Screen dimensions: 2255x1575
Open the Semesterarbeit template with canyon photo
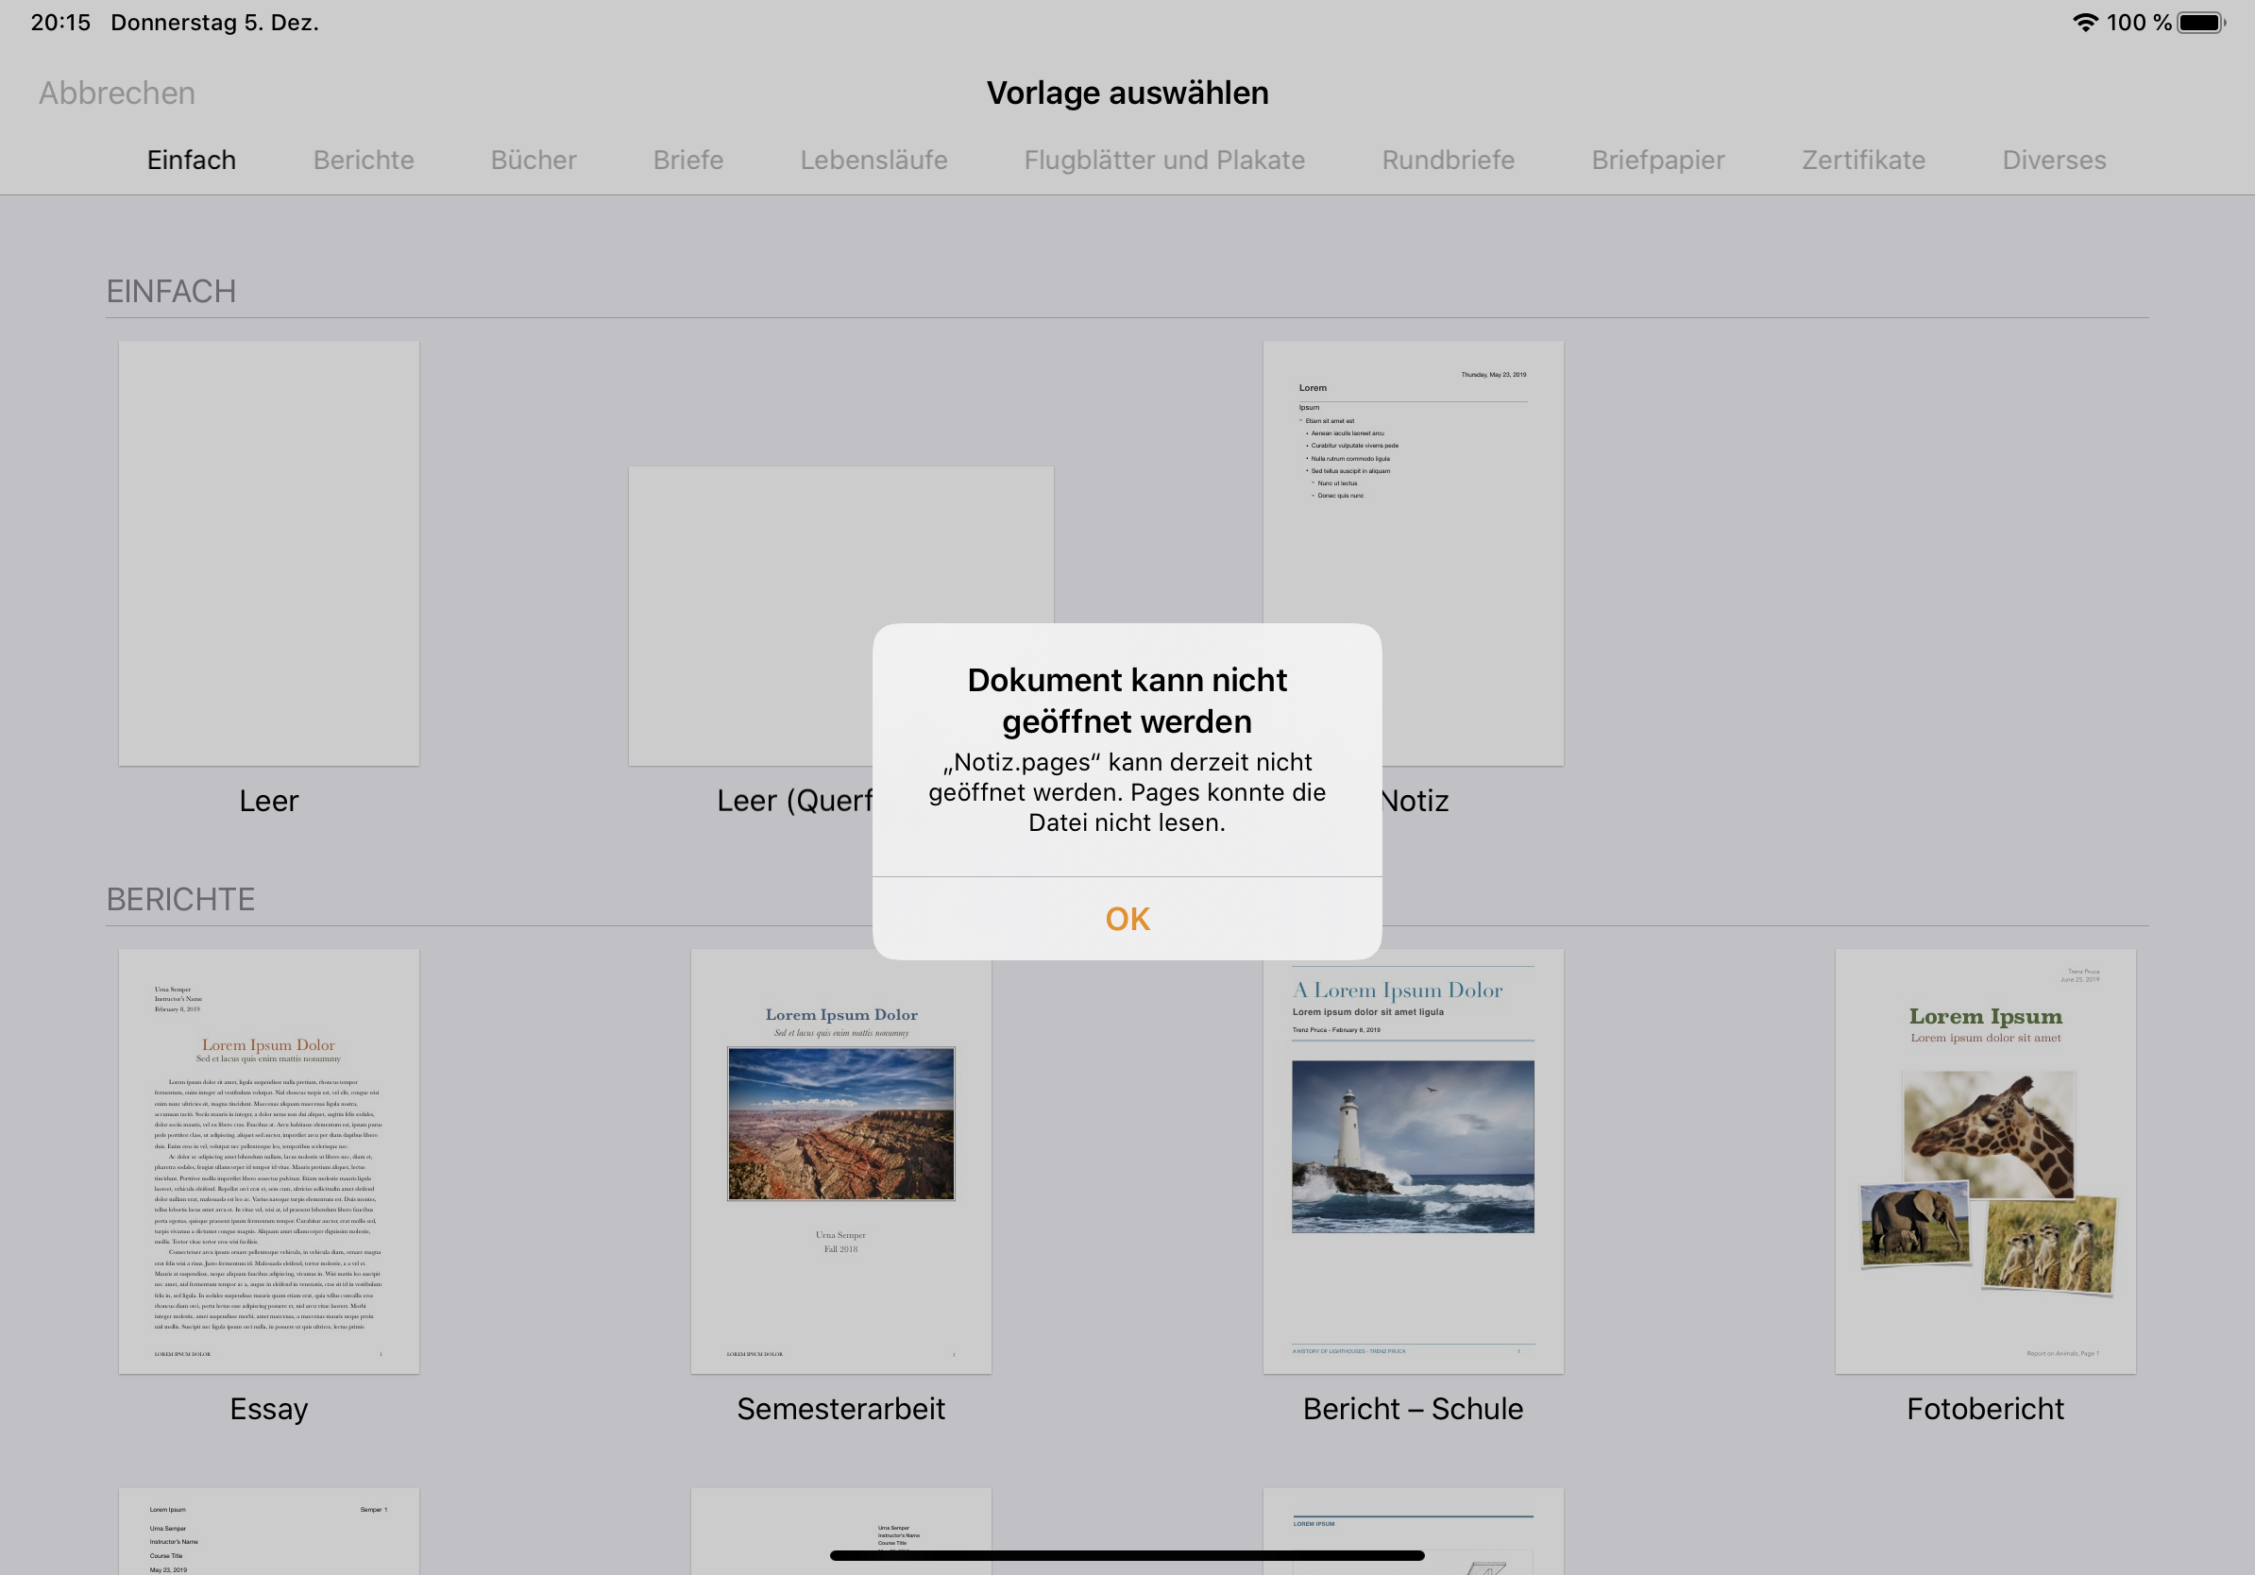(840, 1160)
